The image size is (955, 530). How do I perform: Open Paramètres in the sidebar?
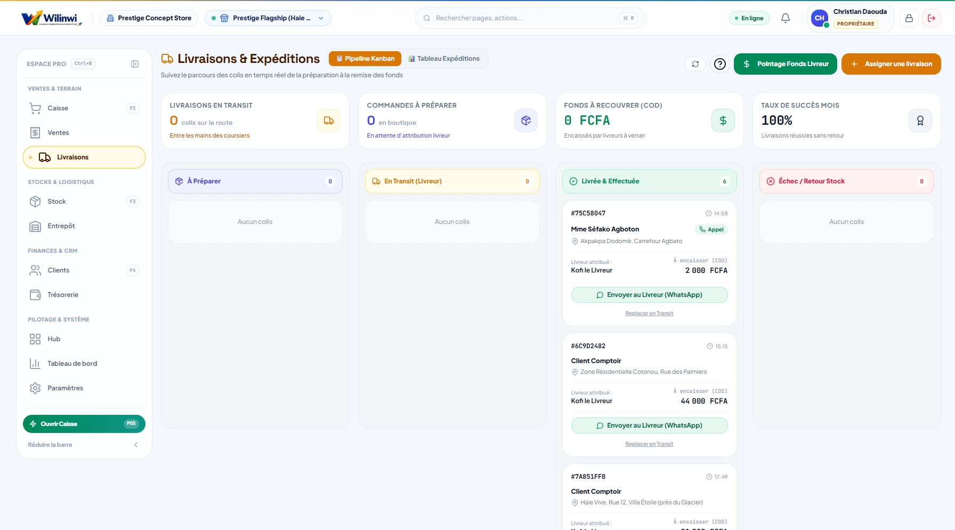click(x=84, y=388)
